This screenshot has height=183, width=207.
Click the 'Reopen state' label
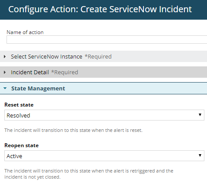(x=21, y=145)
